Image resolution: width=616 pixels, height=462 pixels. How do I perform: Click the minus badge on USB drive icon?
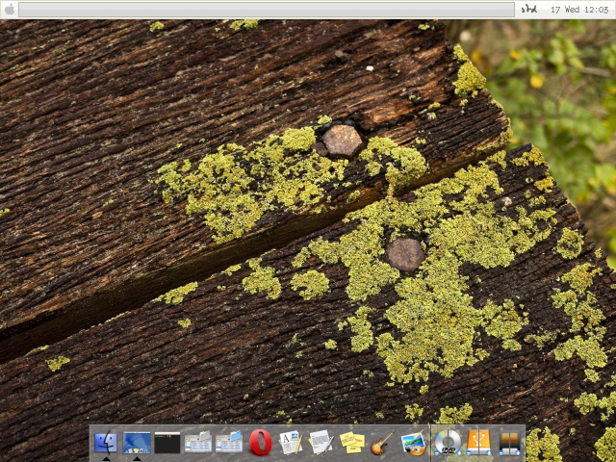469,452
